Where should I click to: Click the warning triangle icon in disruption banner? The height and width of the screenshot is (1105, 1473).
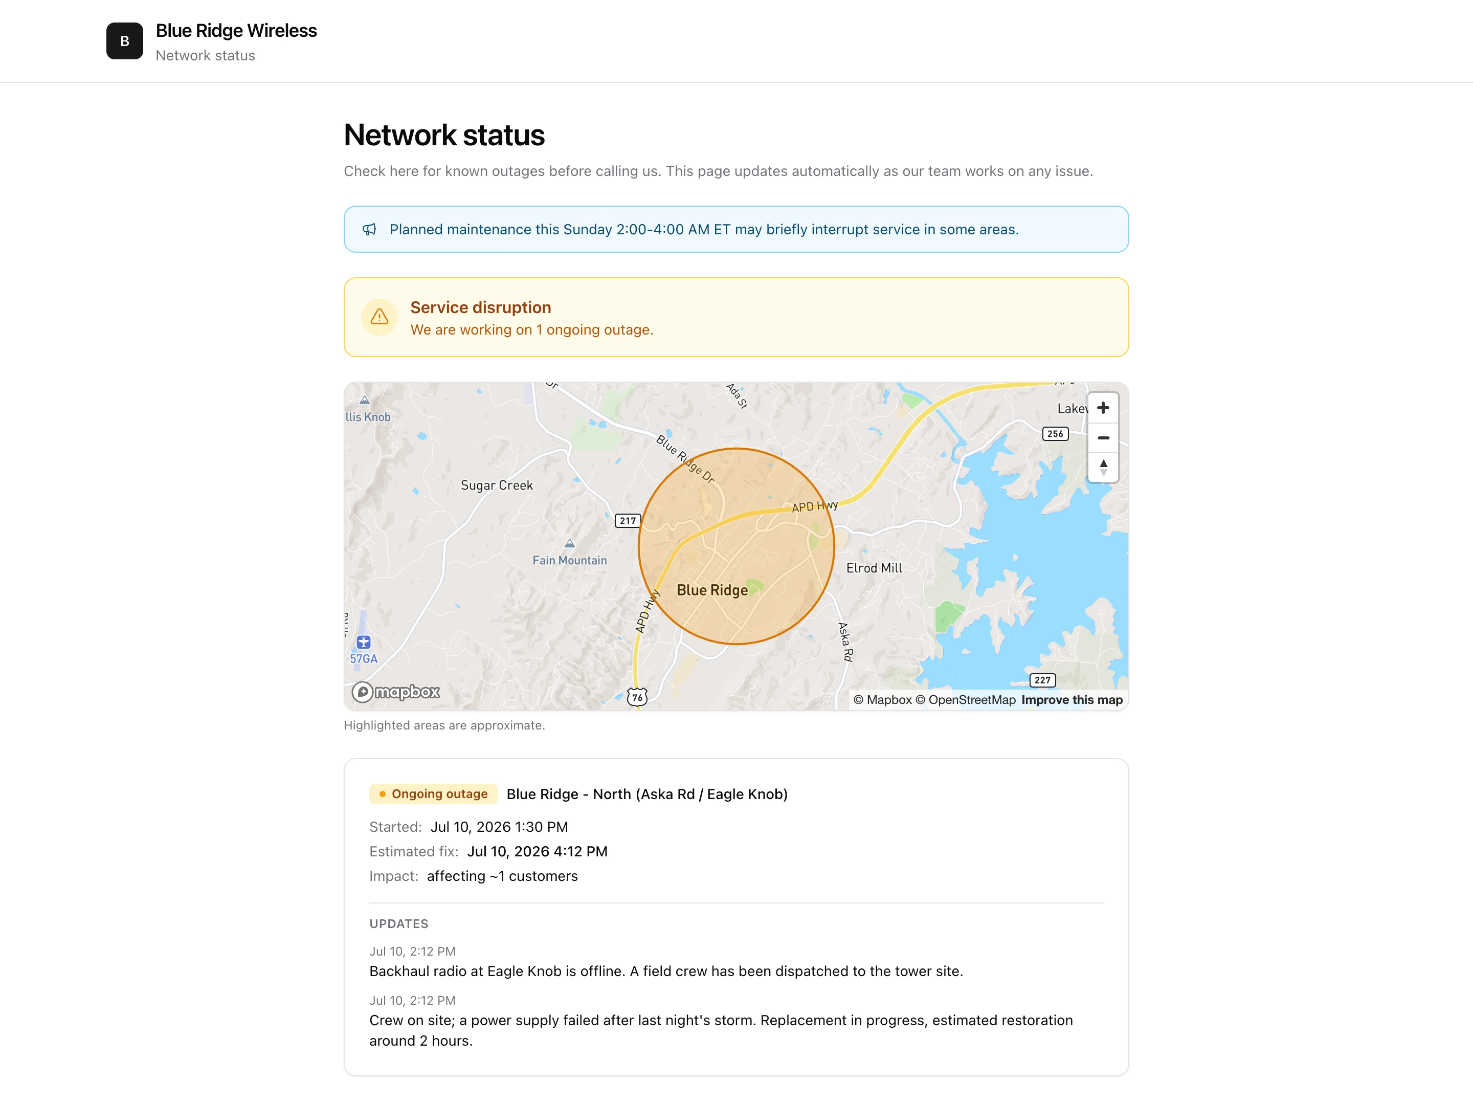pyautogui.click(x=380, y=317)
